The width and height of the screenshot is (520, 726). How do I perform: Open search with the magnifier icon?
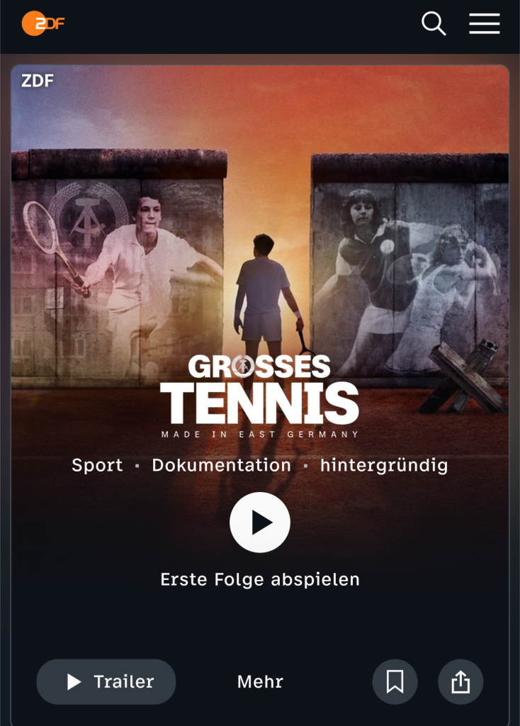click(434, 23)
